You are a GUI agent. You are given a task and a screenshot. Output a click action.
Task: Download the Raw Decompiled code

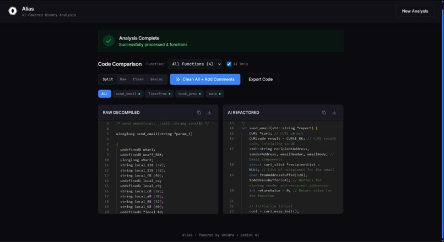point(209,113)
